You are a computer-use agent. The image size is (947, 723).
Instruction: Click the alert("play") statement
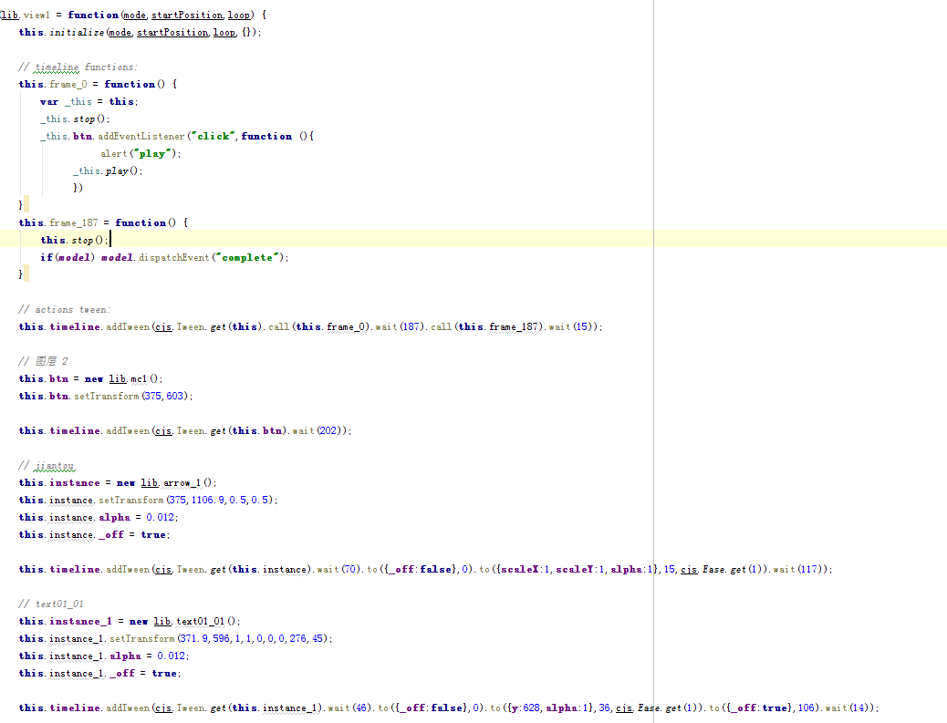[140, 153]
